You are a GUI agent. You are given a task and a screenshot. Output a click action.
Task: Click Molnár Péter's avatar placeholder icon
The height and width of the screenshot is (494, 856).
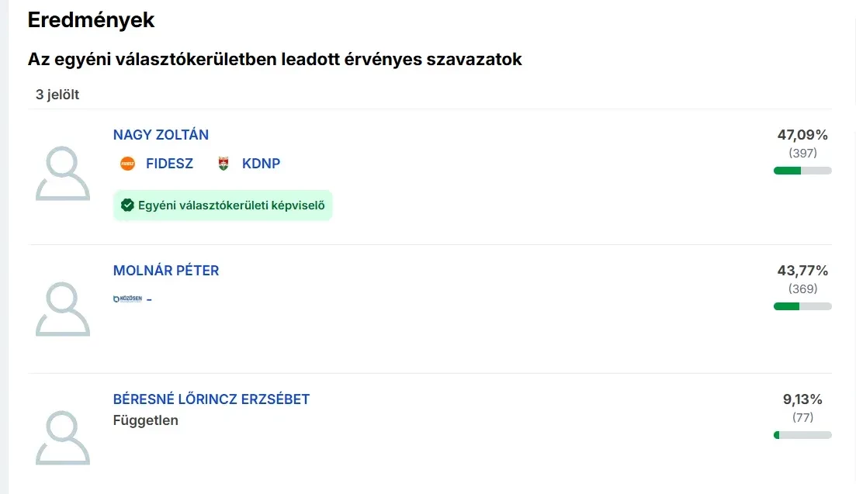(63, 309)
